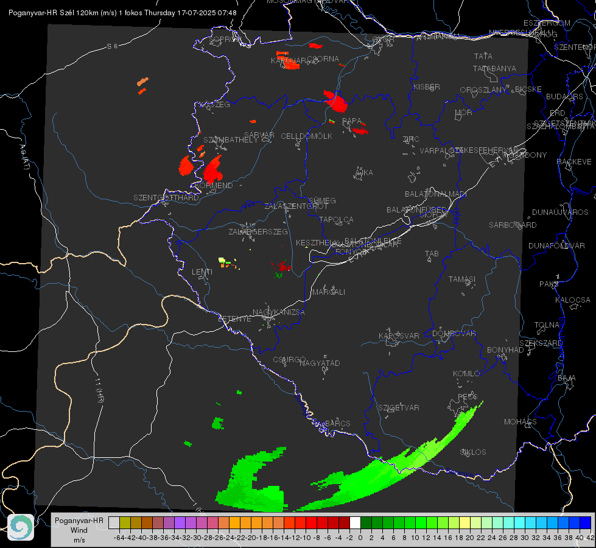Click the KAPOSVAR city label
Viewport: 596px width, 548px height.
[x=399, y=335]
